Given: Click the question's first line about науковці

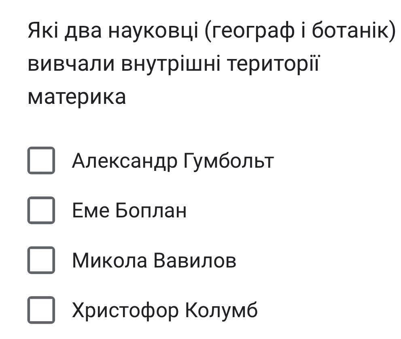Looking at the screenshot, I should click(210, 31).
